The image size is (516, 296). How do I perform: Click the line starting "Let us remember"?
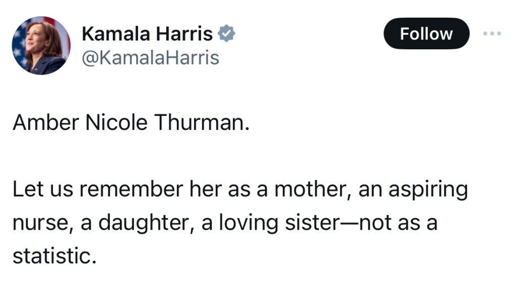240,190
